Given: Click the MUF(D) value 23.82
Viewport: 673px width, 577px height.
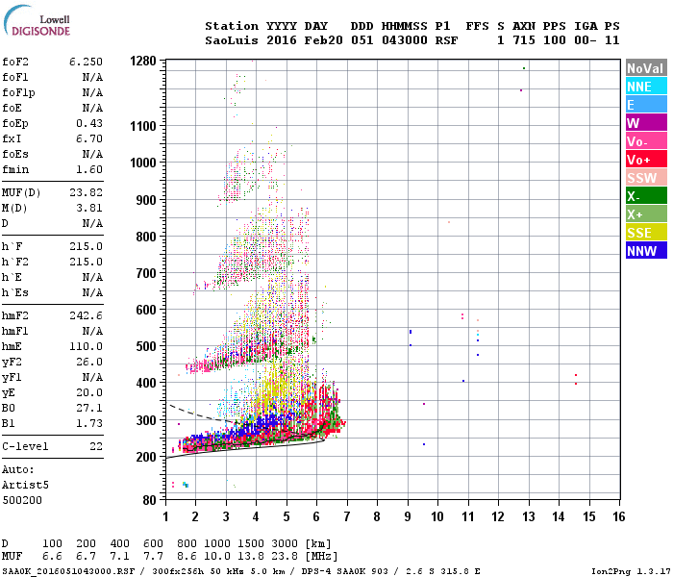Looking at the screenshot, I should (x=87, y=192).
